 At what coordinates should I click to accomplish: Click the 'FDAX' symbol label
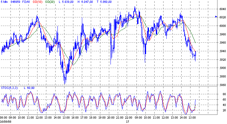click(26, 2)
